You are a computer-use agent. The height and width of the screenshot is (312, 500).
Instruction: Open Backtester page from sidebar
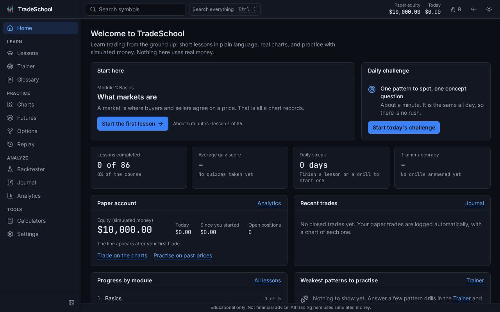click(x=40, y=169)
